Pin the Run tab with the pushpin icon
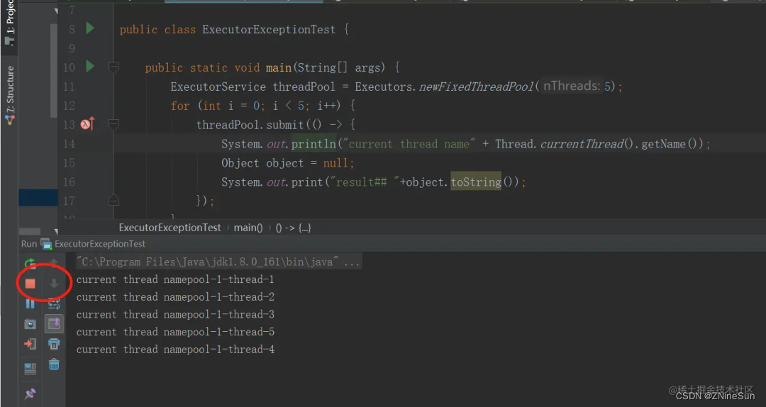The width and height of the screenshot is (766, 407). (x=30, y=394)
